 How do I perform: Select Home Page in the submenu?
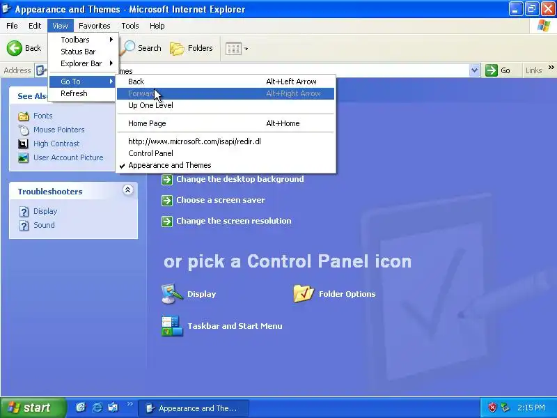click(226, 123)
